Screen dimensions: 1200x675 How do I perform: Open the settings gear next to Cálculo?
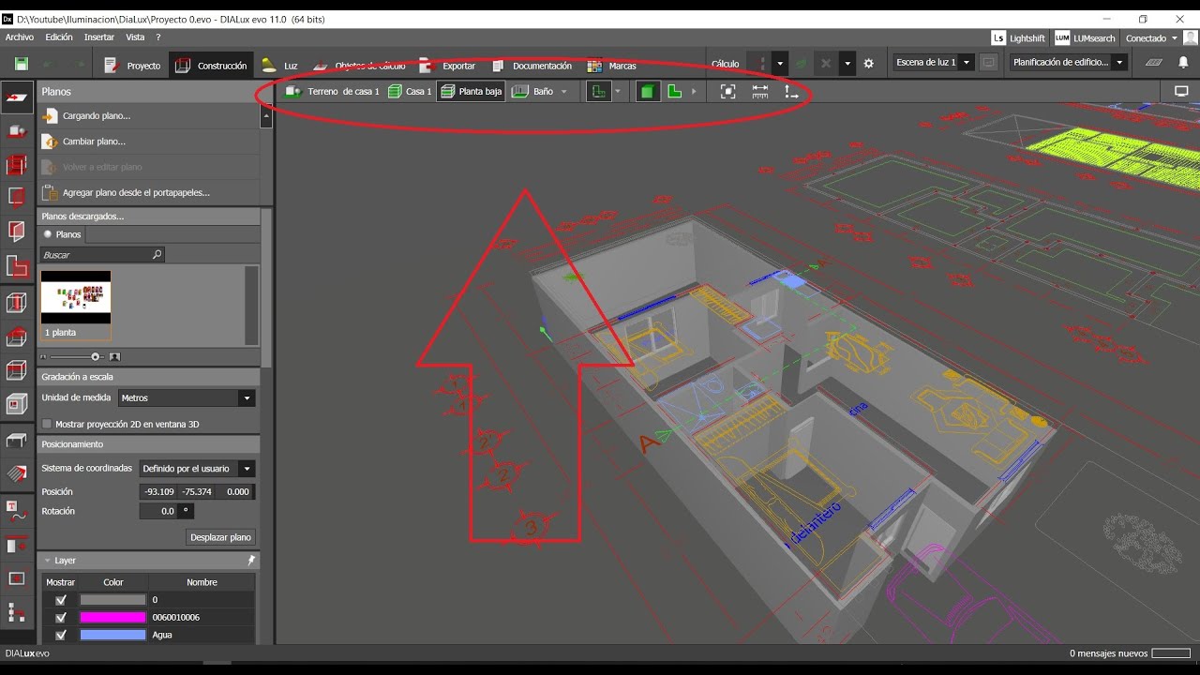869,64
